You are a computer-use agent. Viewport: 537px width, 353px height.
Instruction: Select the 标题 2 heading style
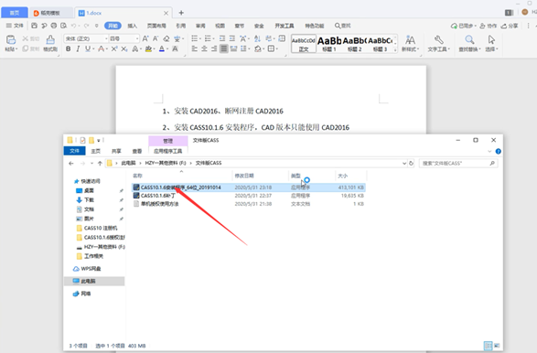[x=354, y=44]
